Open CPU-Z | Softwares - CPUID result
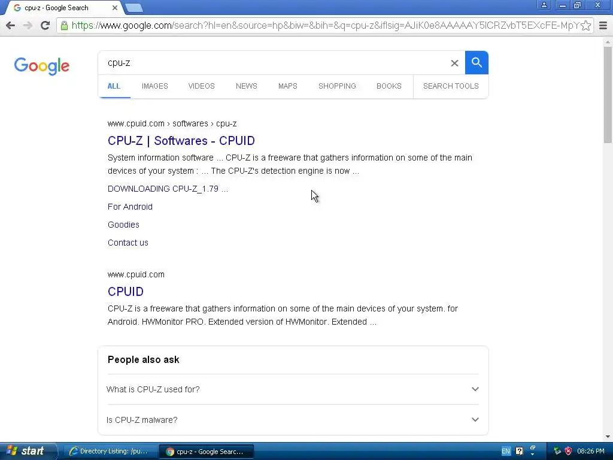 [181, 141]
